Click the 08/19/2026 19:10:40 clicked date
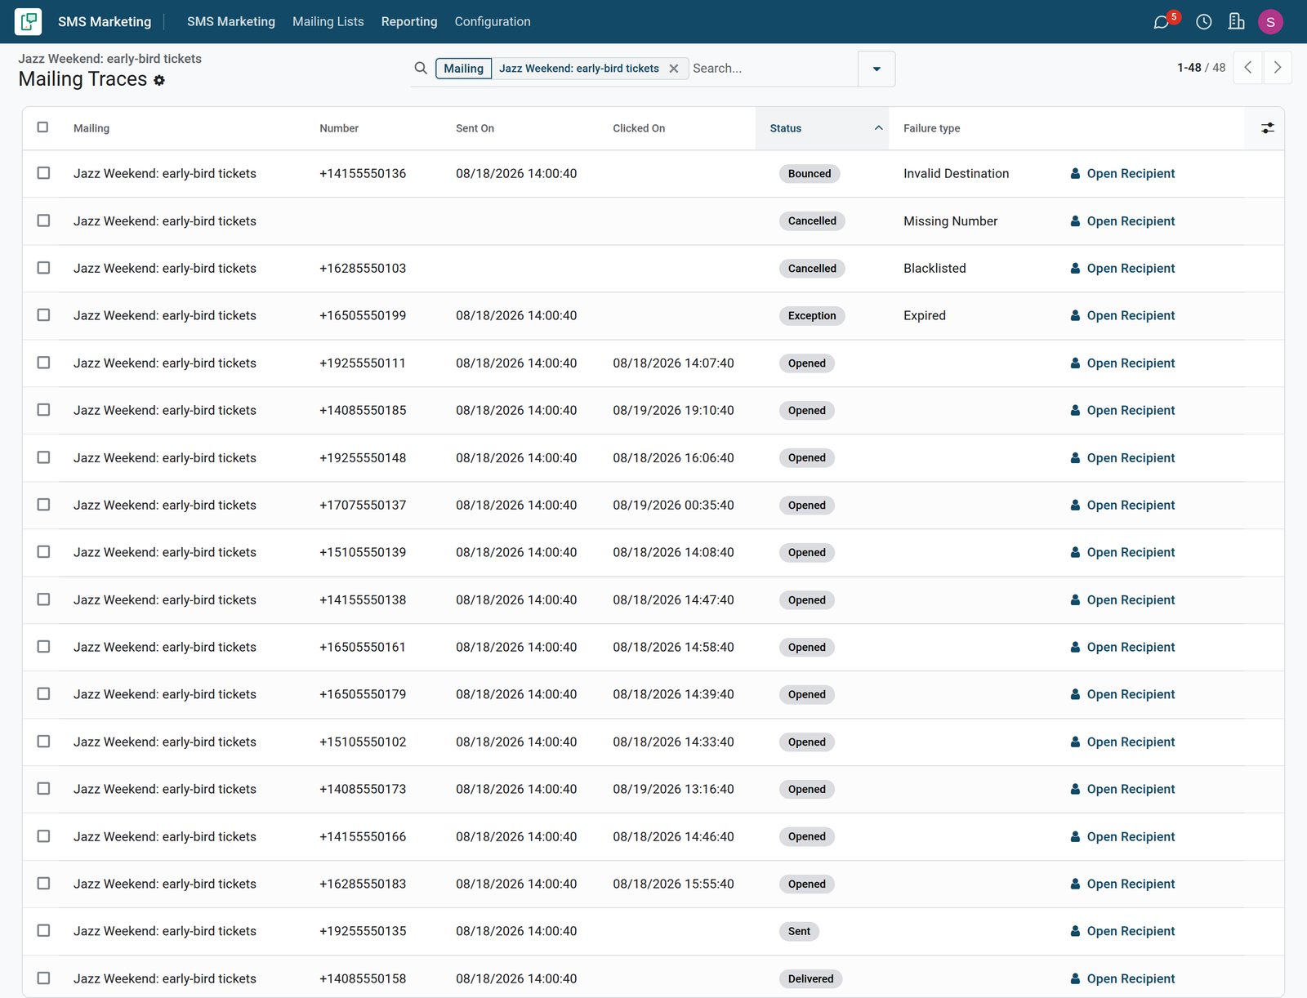The width and height of the screenshot is (1307, 998). tap(673, 410)
